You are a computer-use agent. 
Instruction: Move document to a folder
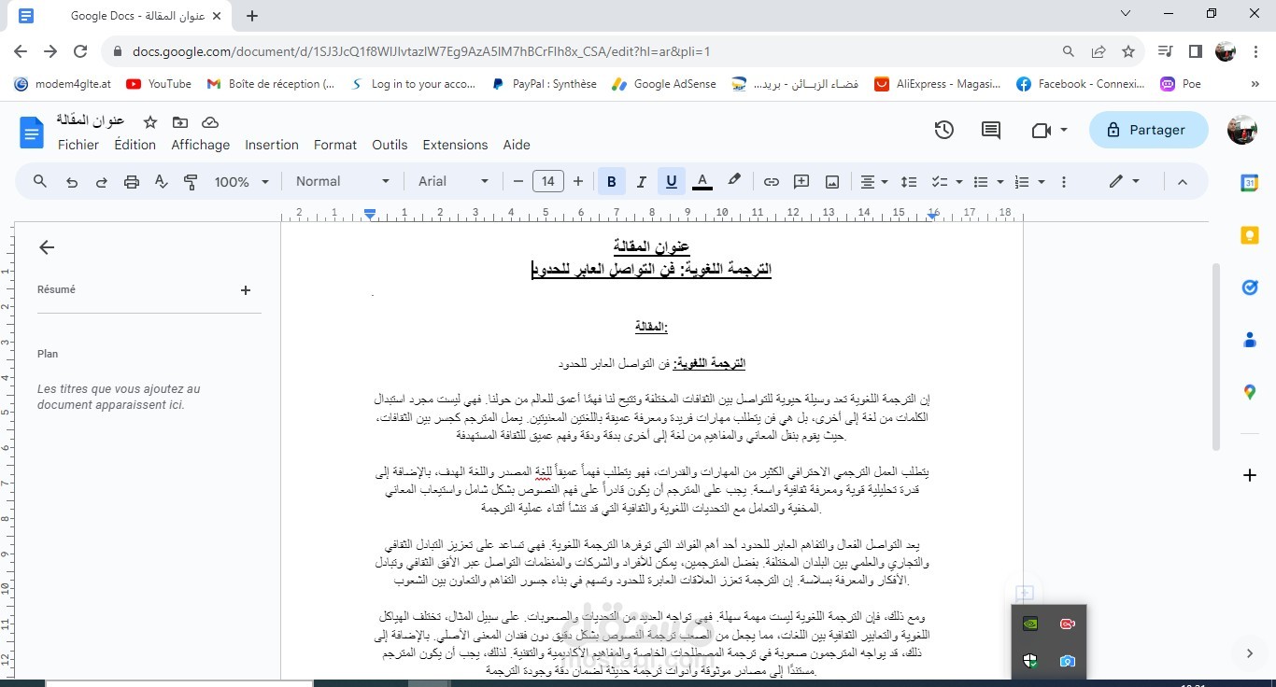(x=179, y=121)
